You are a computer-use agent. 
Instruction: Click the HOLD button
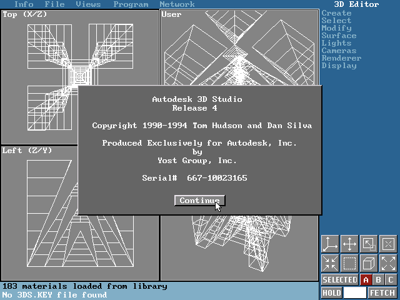point(332,292)
